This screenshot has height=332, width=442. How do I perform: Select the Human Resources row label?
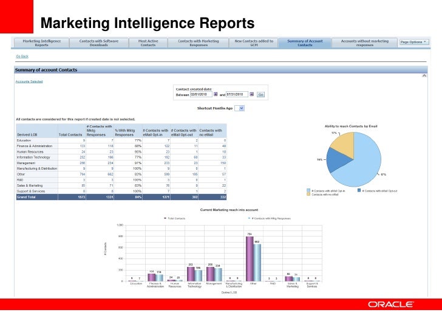tap(30, 151)
